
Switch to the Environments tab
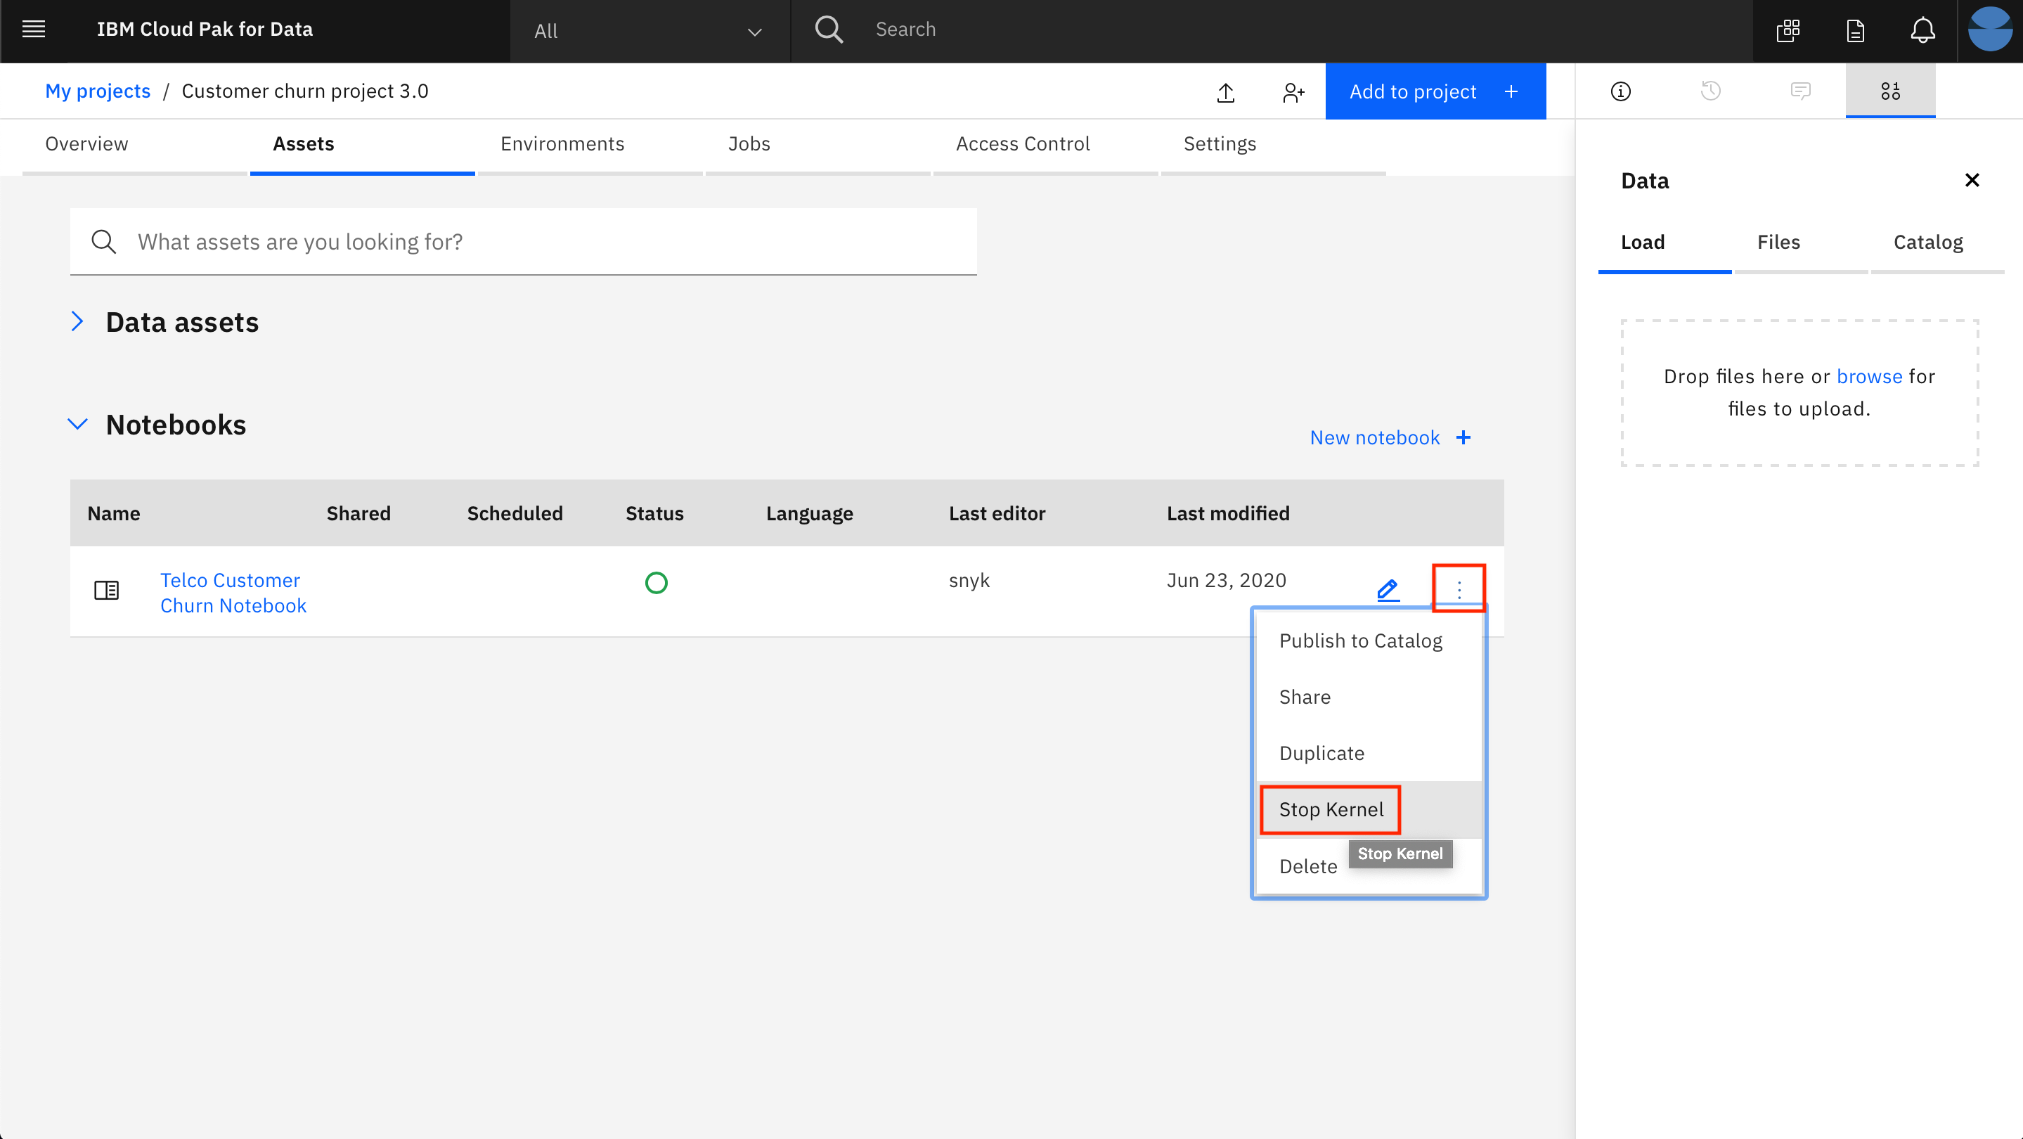pyautogui.click(x=562, y=143)
